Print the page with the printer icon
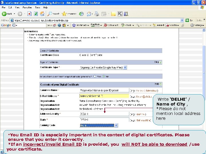Screen dimensions: 206x154 tap(97, 14)
